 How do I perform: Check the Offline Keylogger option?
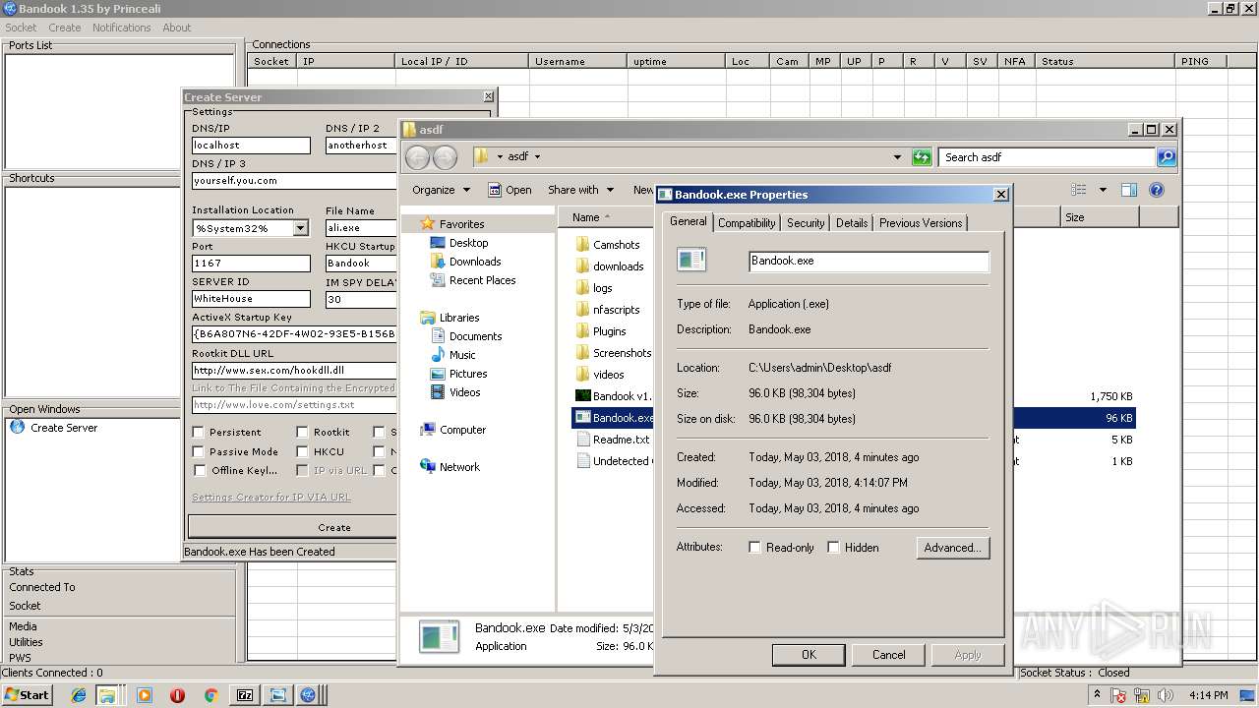click(199, 470)
